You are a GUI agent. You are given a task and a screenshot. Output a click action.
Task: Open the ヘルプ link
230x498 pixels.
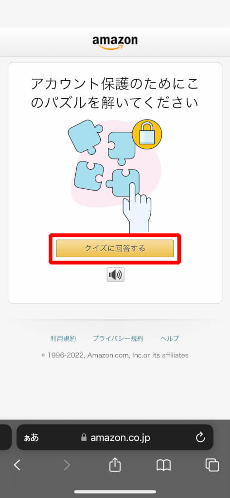tap(170, 338)
